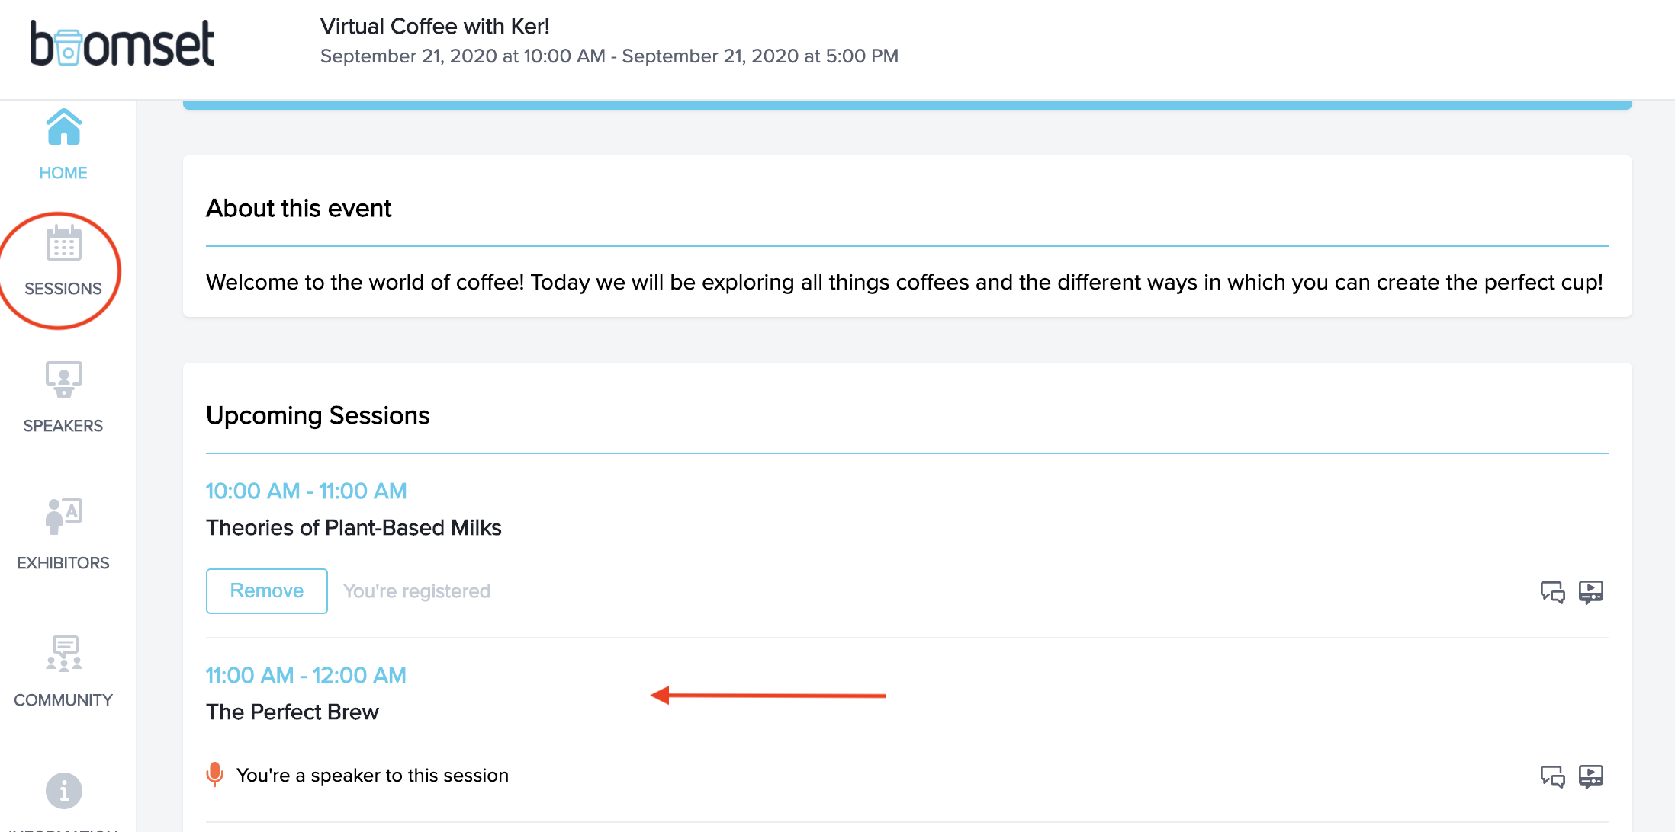Viewport: 1675px width, 832px height.
Task: Click the About this event heading
Action: click(x=299, y=209)
